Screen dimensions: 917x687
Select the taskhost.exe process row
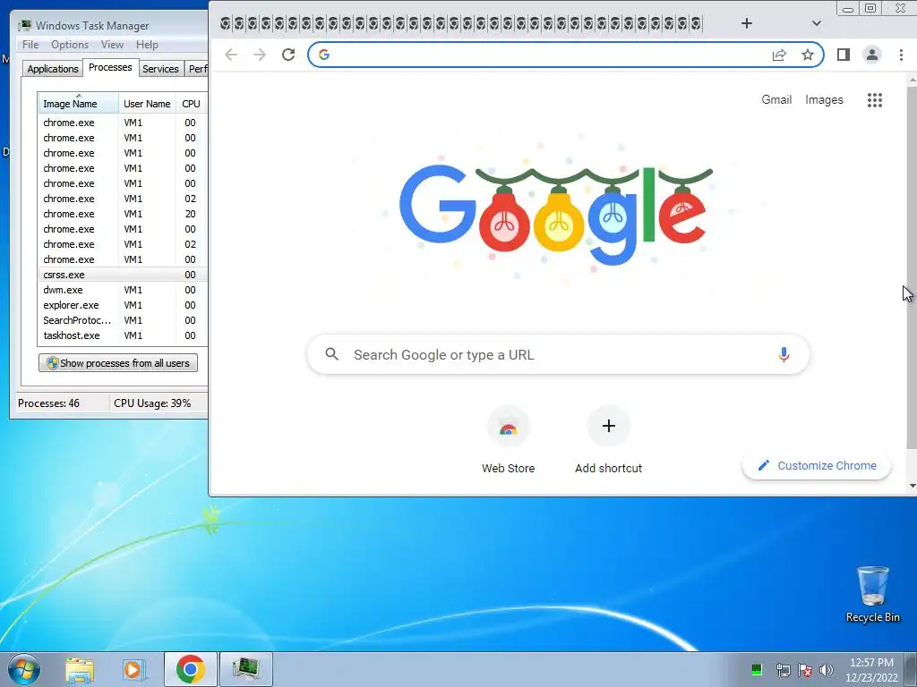(123, 335)
